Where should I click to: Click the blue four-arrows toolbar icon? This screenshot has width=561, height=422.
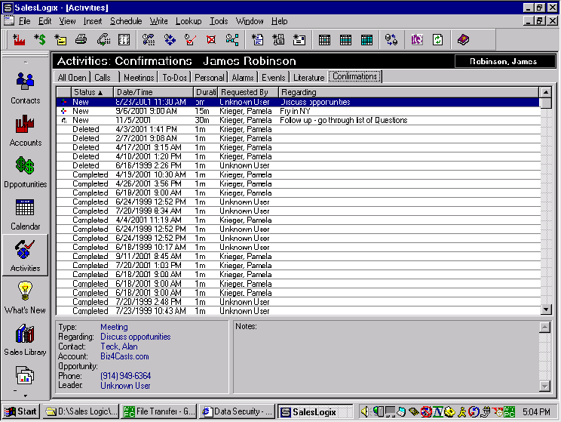click(x=170, y=40)
